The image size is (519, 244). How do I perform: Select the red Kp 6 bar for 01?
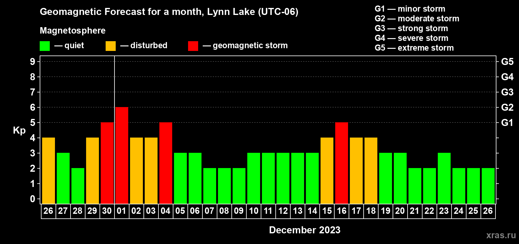tap(122, 156)
